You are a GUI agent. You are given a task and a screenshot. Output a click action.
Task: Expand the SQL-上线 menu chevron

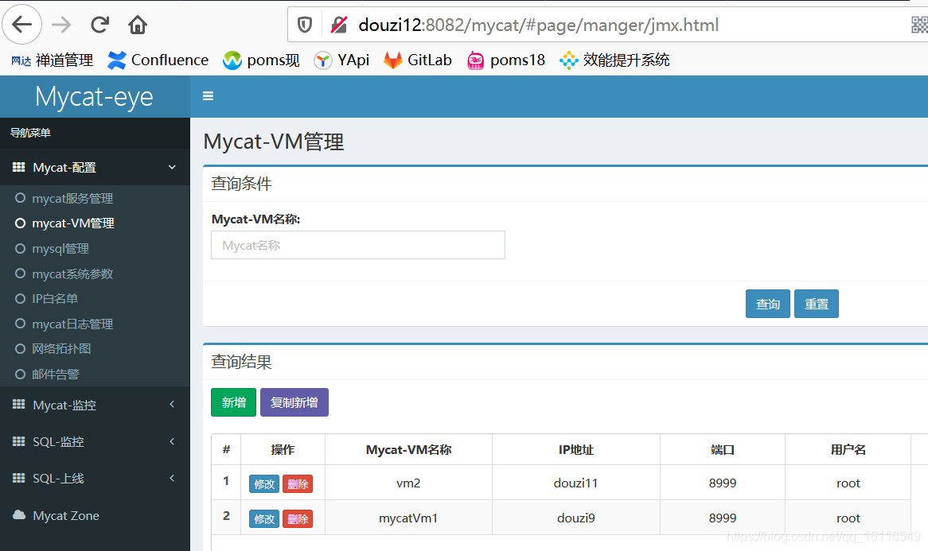(x=172, y=478)
